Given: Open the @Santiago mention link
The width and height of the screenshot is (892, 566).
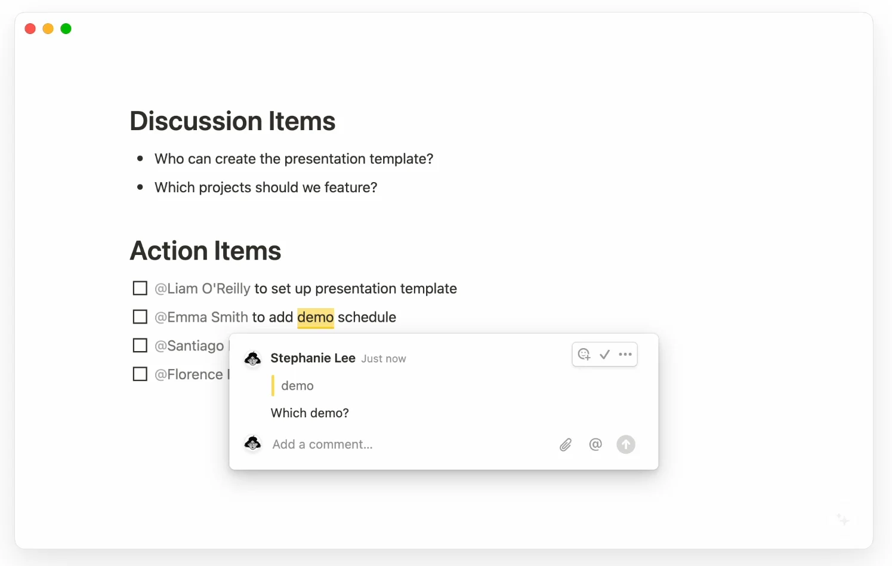Looking at the screenshot, I should pyautogui.click(x=189, y=346).
